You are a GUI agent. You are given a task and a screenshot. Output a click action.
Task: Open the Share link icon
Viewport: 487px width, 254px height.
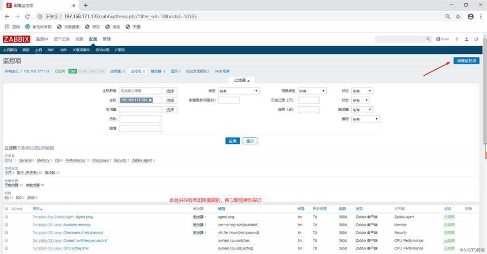click(x=443, y=39)
